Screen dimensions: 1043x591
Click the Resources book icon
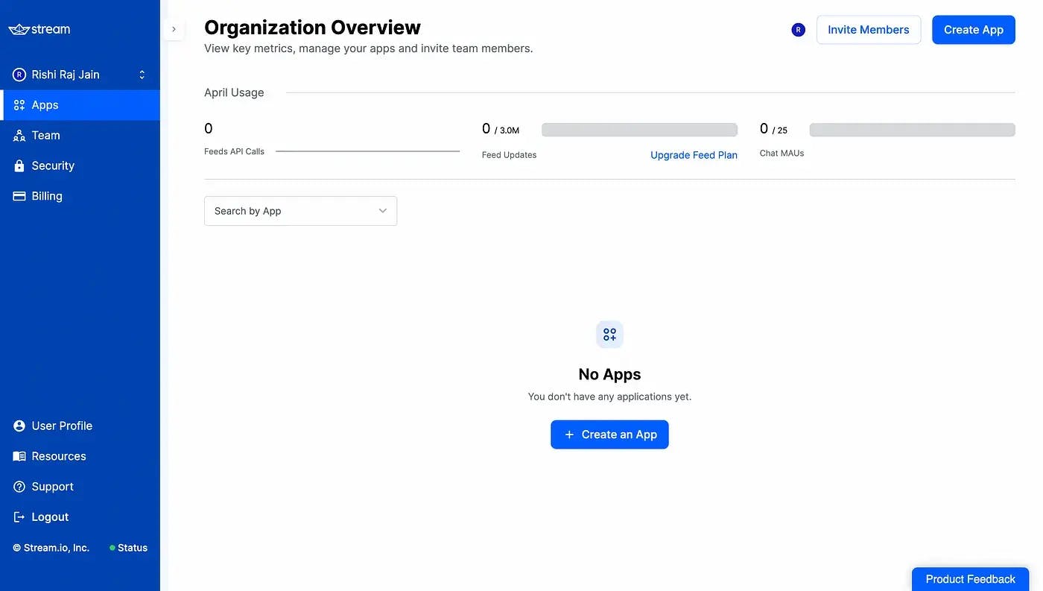tap(19, 456)
